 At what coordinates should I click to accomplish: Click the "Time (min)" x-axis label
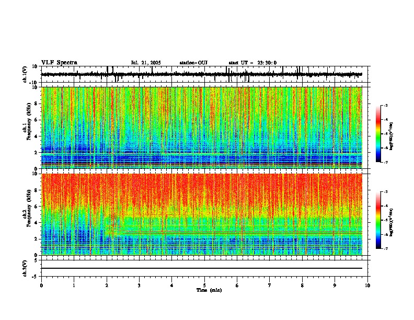click(x=209, y=290)
